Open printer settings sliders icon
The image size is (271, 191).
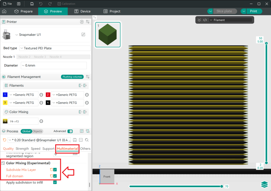[x=88, y=22]
